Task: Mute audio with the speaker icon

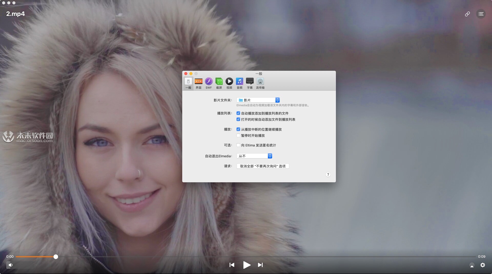Action: pyautogui.click(x=10, y=265)
